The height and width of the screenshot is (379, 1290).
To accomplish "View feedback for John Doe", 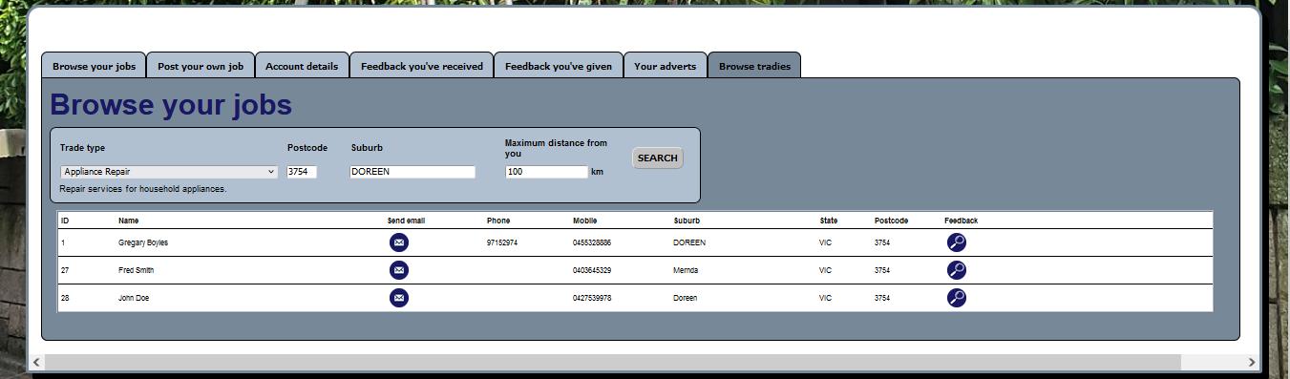I will tap(956, 298).
